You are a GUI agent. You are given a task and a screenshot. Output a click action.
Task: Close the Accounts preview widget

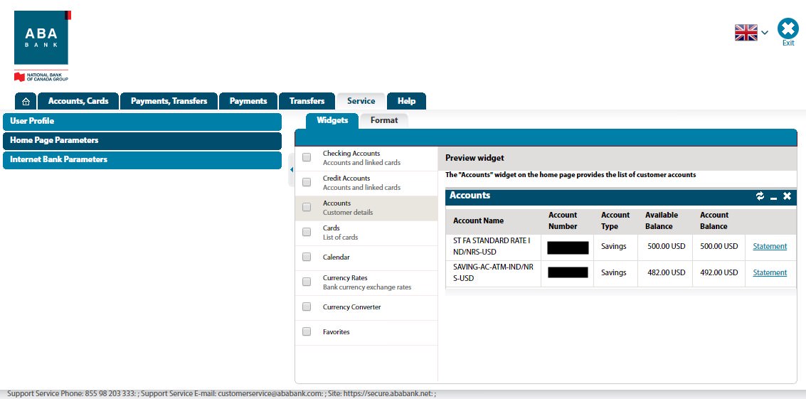coord(787,196)
